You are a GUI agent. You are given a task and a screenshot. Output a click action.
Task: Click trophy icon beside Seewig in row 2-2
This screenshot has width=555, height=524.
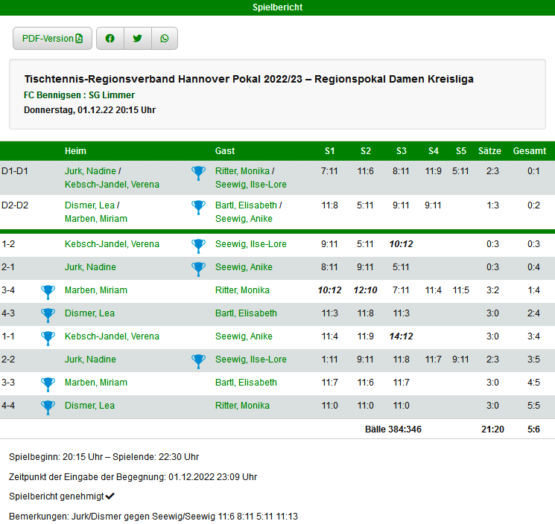(198, 360)
